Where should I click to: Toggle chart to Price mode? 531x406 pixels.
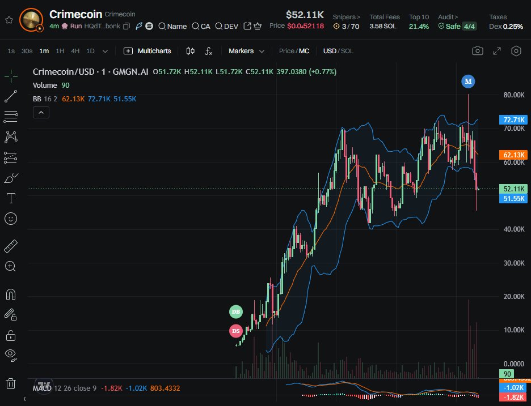(x=286, y=51)
